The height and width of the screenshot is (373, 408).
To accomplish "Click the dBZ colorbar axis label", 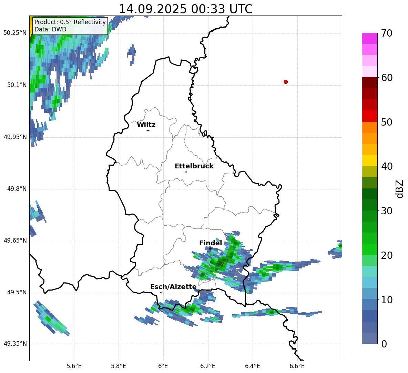I will pos(399,189).
